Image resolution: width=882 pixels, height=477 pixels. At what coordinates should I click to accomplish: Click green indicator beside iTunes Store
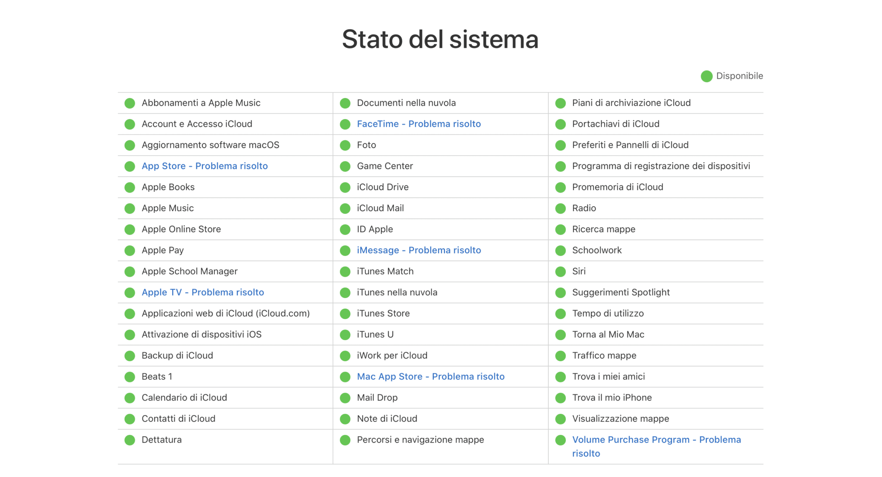click(345, 314)
